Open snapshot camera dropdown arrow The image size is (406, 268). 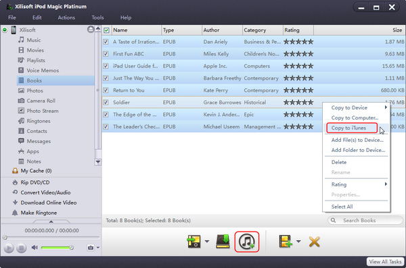pos(98,248)
